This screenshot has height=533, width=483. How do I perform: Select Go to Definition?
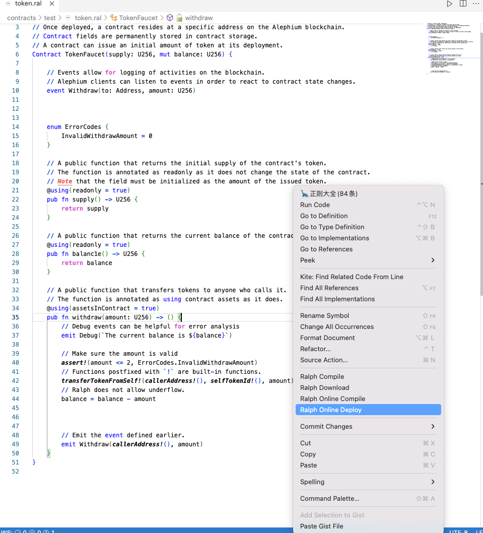[x=369, y=216]
